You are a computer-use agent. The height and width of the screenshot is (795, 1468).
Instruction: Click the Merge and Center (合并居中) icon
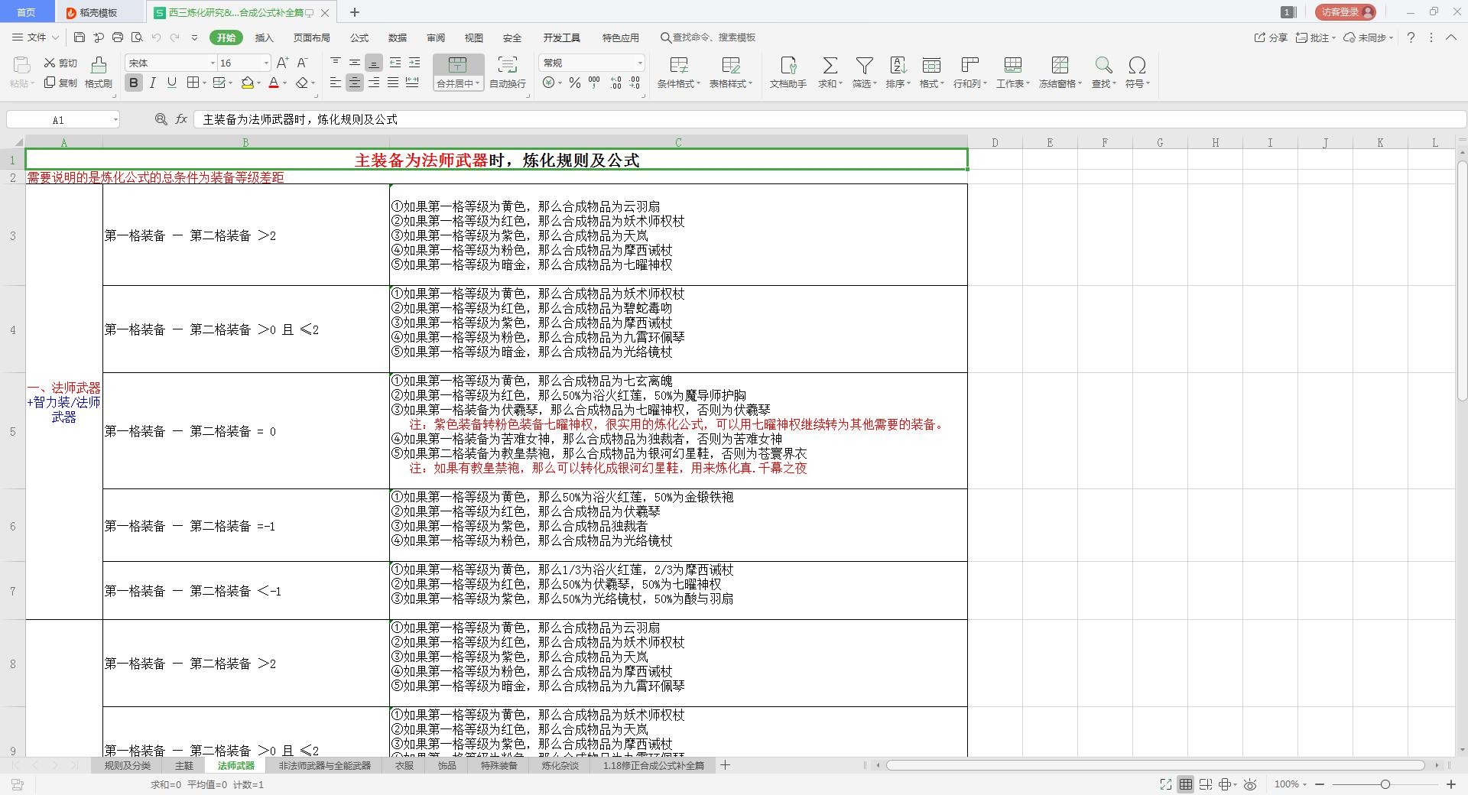[x=457, y=65]
